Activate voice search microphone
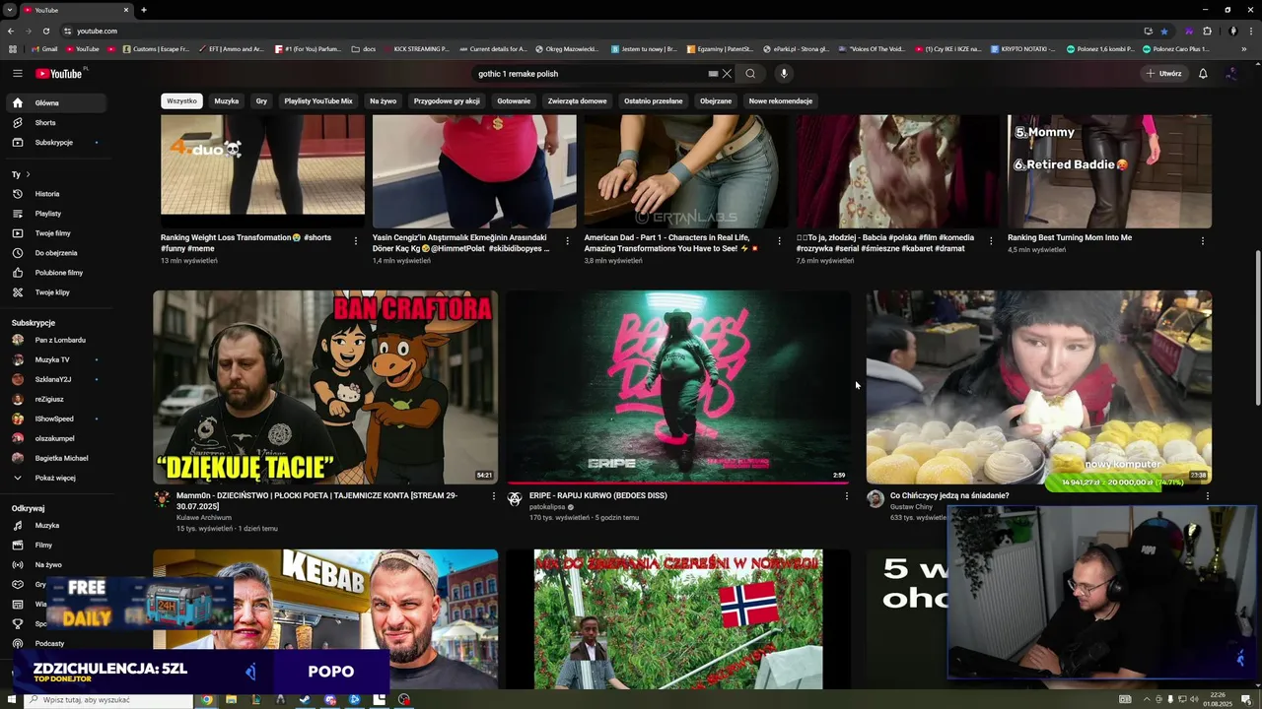The image size is (1262, 709). tap(784, 74)
